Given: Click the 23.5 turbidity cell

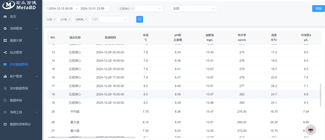Looking at the screenshot, I should (x=274, y=77).
